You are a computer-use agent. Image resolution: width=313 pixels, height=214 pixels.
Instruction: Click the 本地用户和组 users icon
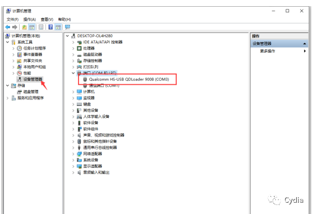pos(19,67)
